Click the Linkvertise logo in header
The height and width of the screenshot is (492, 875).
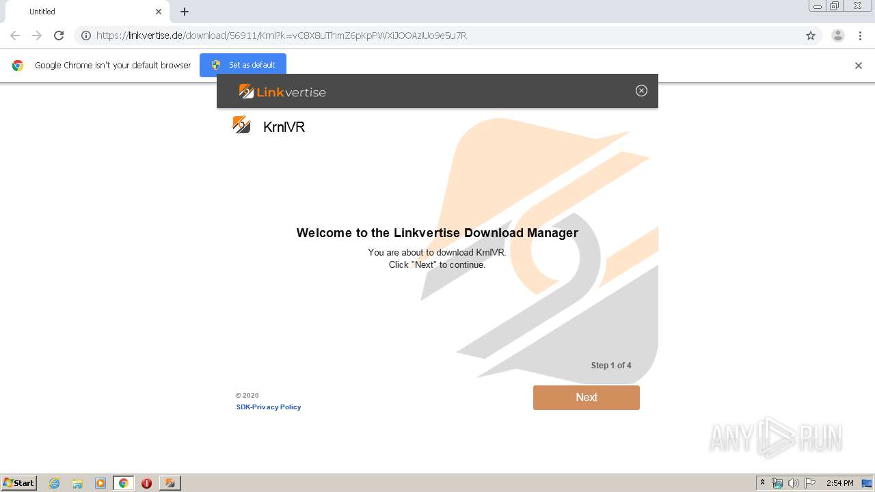(x=282, y=92)
